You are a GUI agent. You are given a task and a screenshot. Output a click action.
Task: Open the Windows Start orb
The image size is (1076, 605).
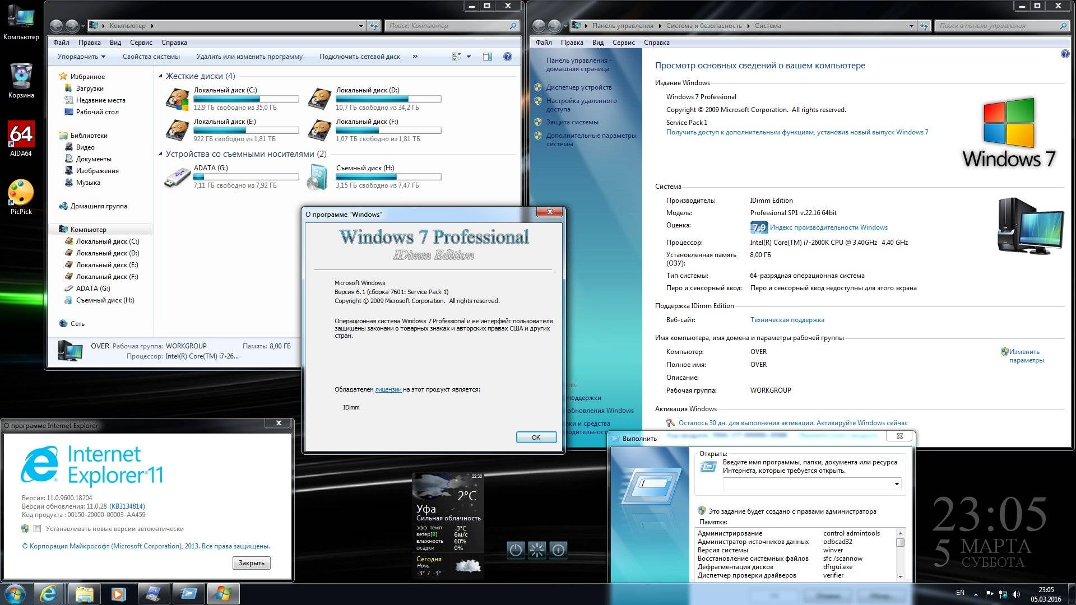(15, 594)
